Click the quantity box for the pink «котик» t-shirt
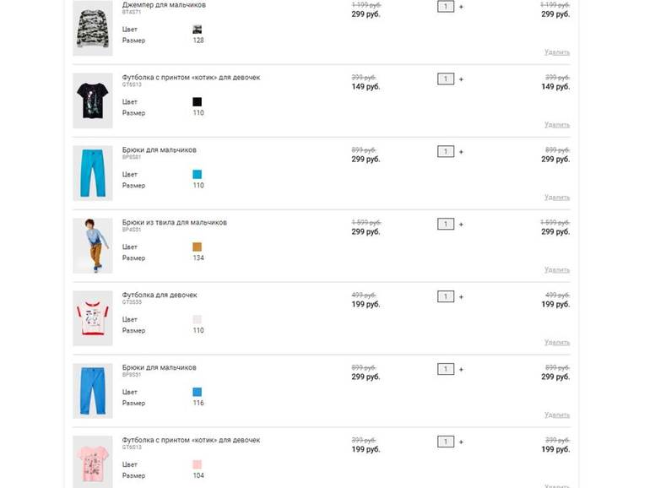The width and height of the screenshot is (650, 488). (x=446, y=442)
